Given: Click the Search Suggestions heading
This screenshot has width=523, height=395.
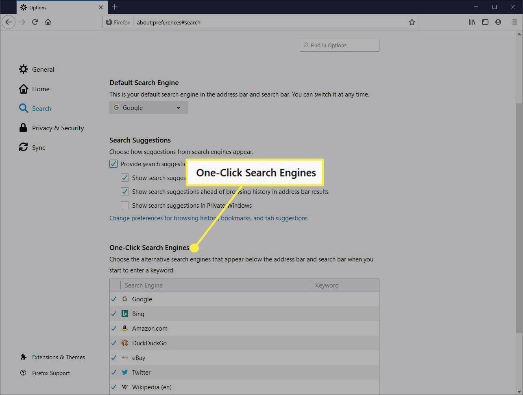Looking at the screenshot, I should (140, 140).
